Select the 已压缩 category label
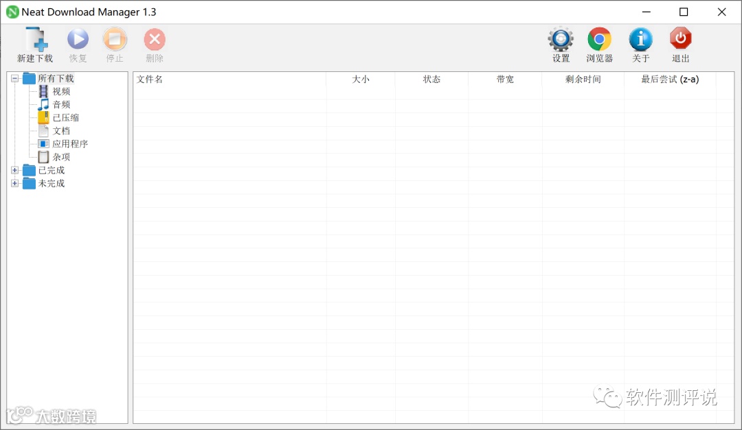742x430 pixels. [66, 118]
